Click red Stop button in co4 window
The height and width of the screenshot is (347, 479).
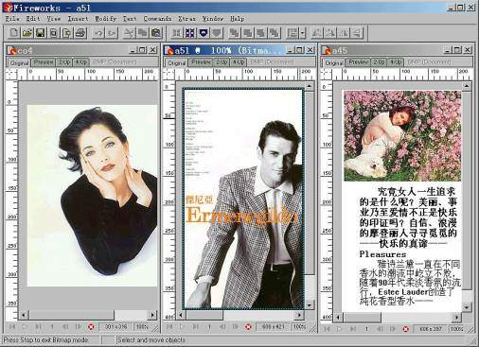tap(91, 327)
